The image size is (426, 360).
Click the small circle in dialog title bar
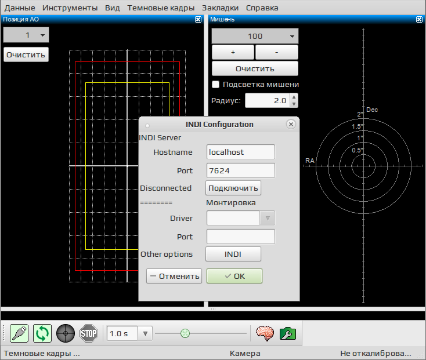pyautogui.click(x=147, y=126)
